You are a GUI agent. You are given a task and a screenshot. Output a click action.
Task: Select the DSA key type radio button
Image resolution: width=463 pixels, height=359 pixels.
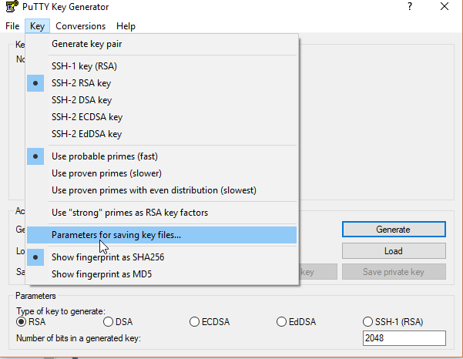coord(109,321)
